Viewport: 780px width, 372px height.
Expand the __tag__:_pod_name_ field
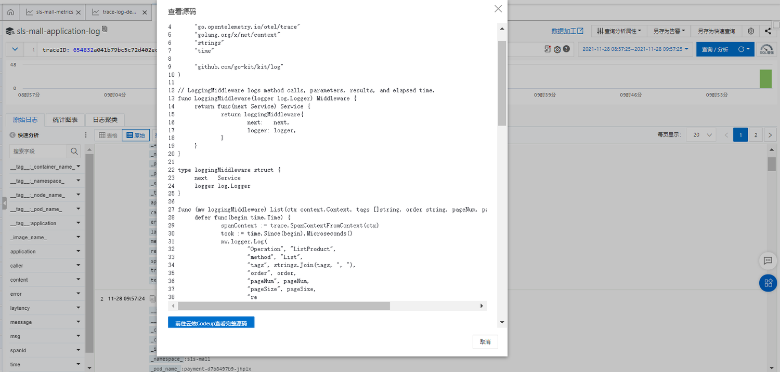(x=78, y=209)
